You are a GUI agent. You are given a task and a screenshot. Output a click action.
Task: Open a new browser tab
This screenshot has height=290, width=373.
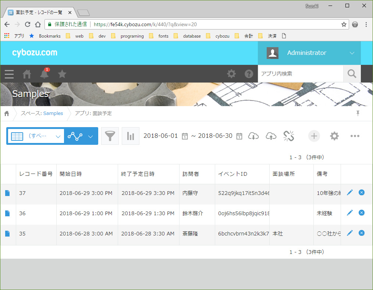84,13
